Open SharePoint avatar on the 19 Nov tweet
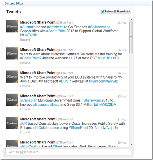153x160 pixels. [x=12, y=143]
